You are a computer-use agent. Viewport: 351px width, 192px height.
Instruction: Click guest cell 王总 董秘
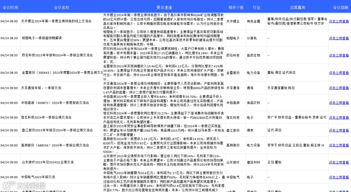(274, 162)
